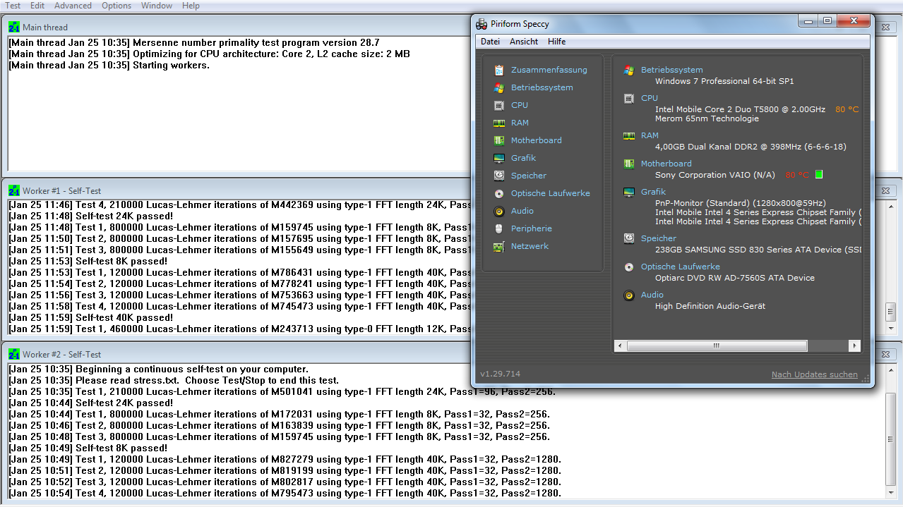Click the Speccy version v1.29.714 text
903x507 pixels.
[x=500, y=374]
